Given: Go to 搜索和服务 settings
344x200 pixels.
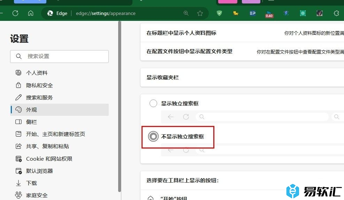Looking at the screenshot, I should 39,97.
